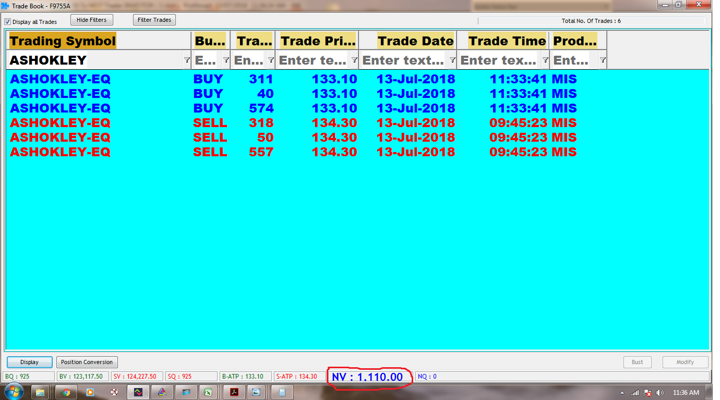720x400 pixels.
Task: Click the B-ATP : 133.10 status field
Action: (246, 376)
